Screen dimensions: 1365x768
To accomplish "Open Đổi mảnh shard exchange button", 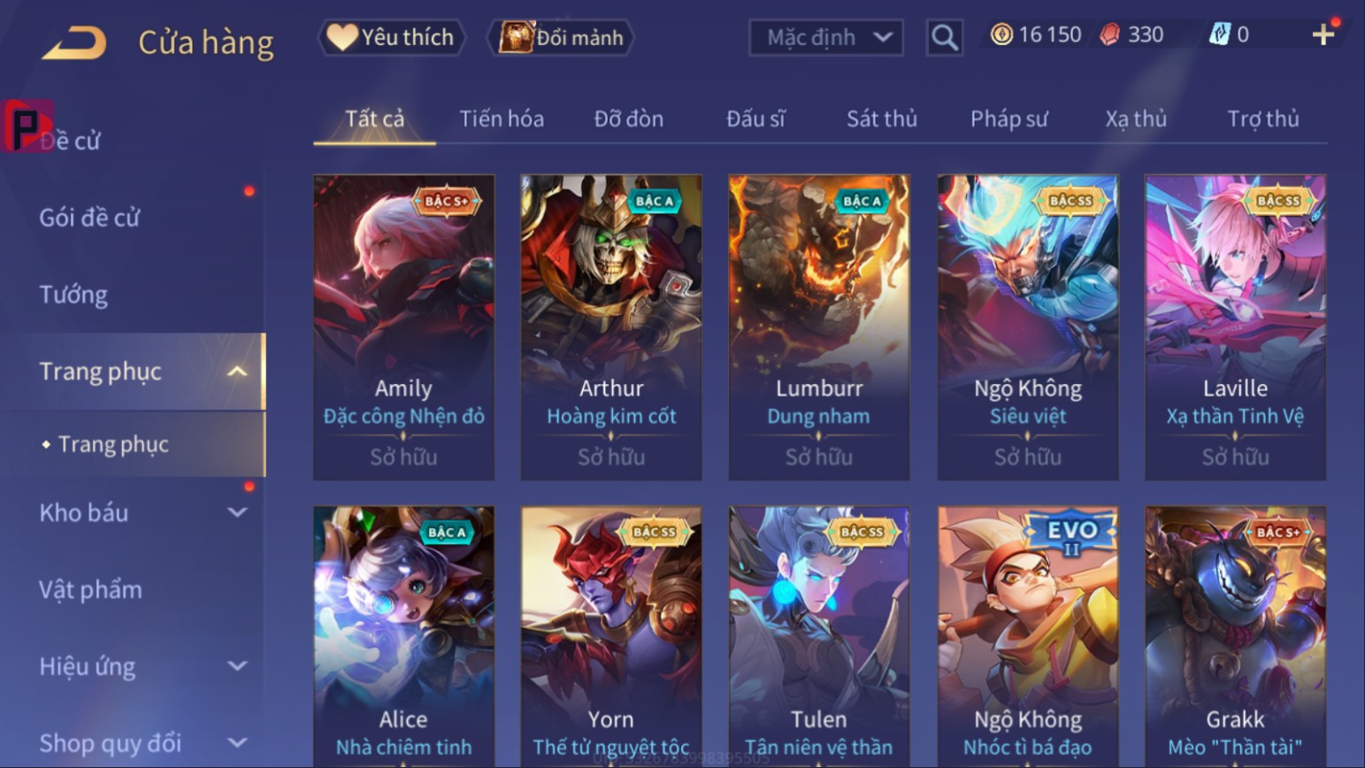I will point(561,37).
